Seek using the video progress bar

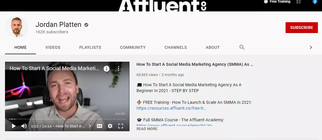(x=67, y=119)
